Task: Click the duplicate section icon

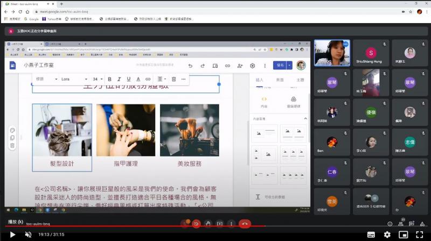Action: click(12, 138)
